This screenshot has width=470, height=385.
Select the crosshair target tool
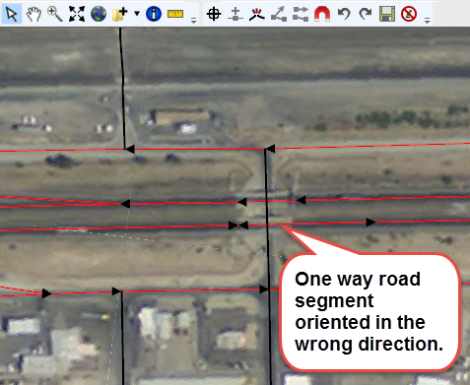point(214,14)
